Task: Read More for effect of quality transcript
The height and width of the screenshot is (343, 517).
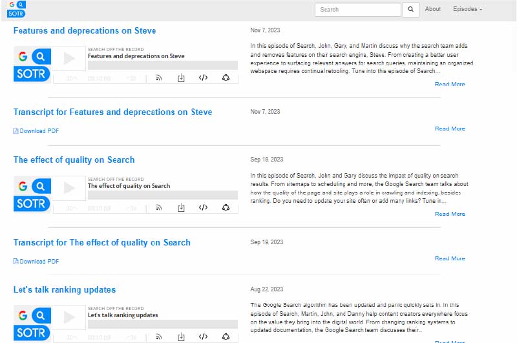Action: click(x=450, y=258)
